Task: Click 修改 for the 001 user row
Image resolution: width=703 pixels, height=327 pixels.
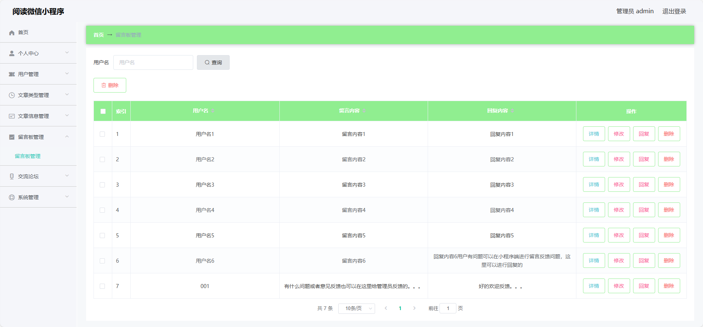Action: pyautogui.click(x=619, y=286)
